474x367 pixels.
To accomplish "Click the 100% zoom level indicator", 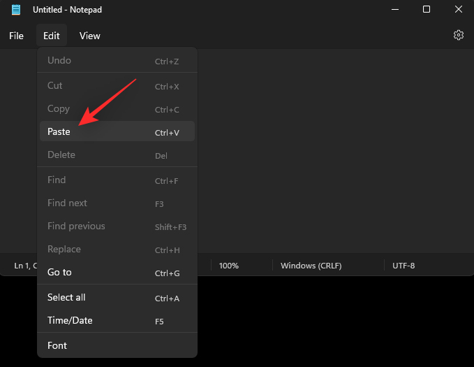I will pos(229,266).
